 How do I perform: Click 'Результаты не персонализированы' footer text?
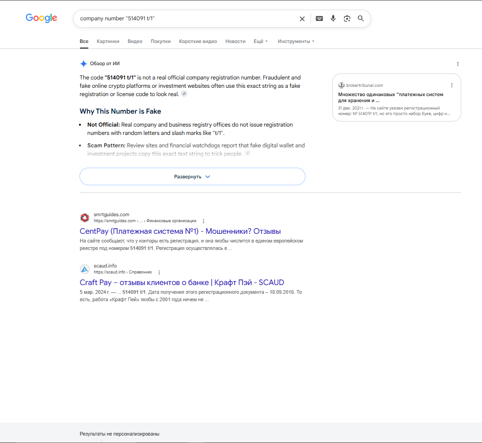click(119, 434)
